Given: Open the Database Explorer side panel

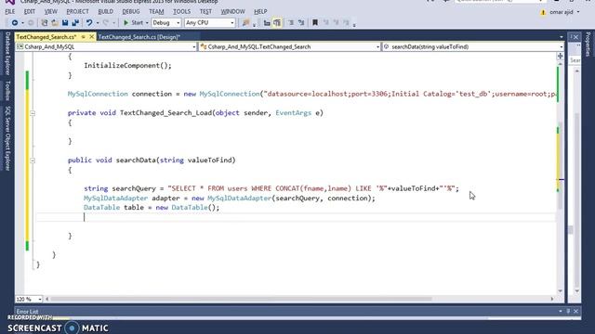Looking at the screenshot, I should pos(7,54).
